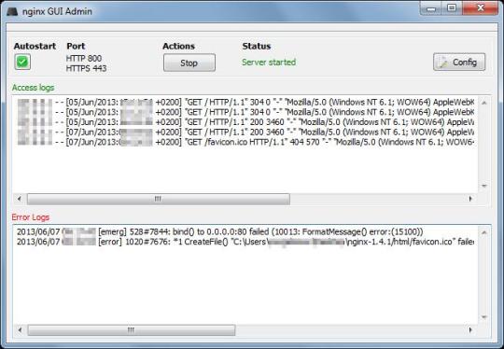This screenshot has width=504, height=349.
Task: Click the Access logs scroll right arrow
Action: tap(471, 199)
